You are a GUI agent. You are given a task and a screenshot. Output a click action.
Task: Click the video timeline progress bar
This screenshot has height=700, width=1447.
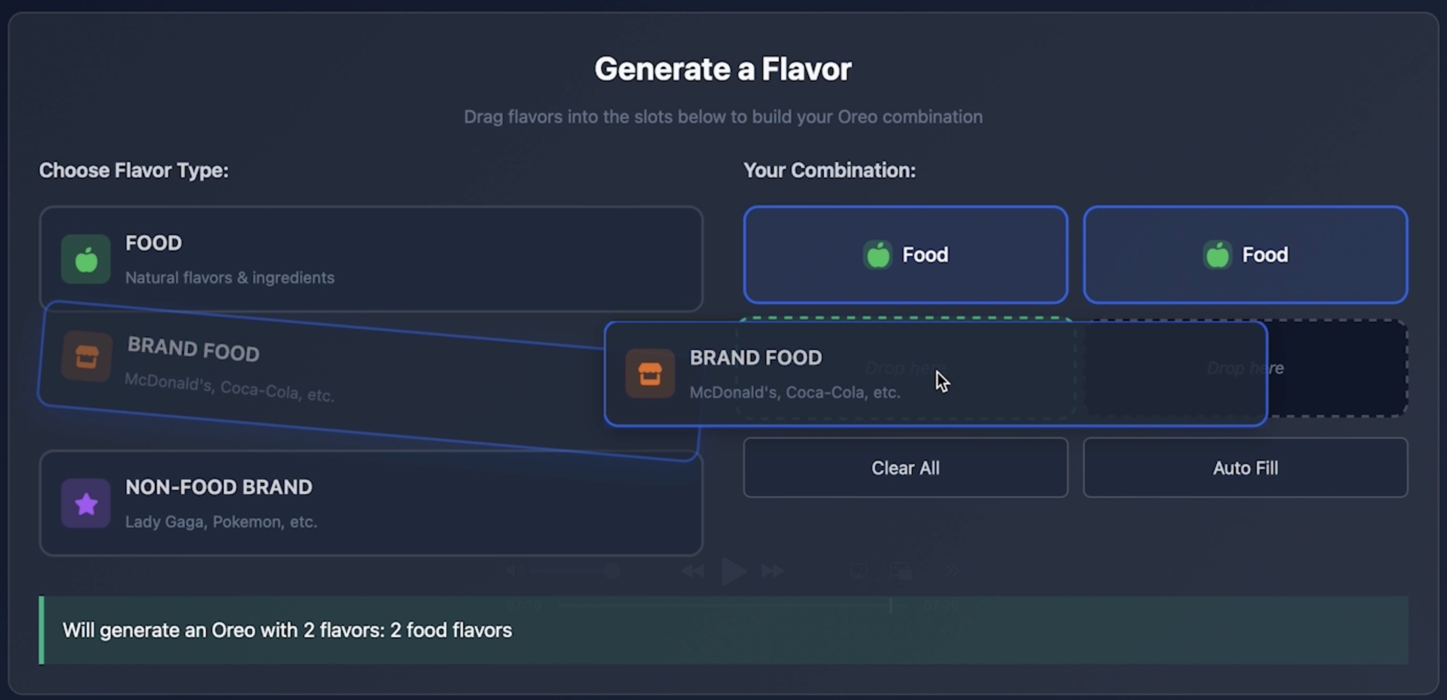coord(725,605)
